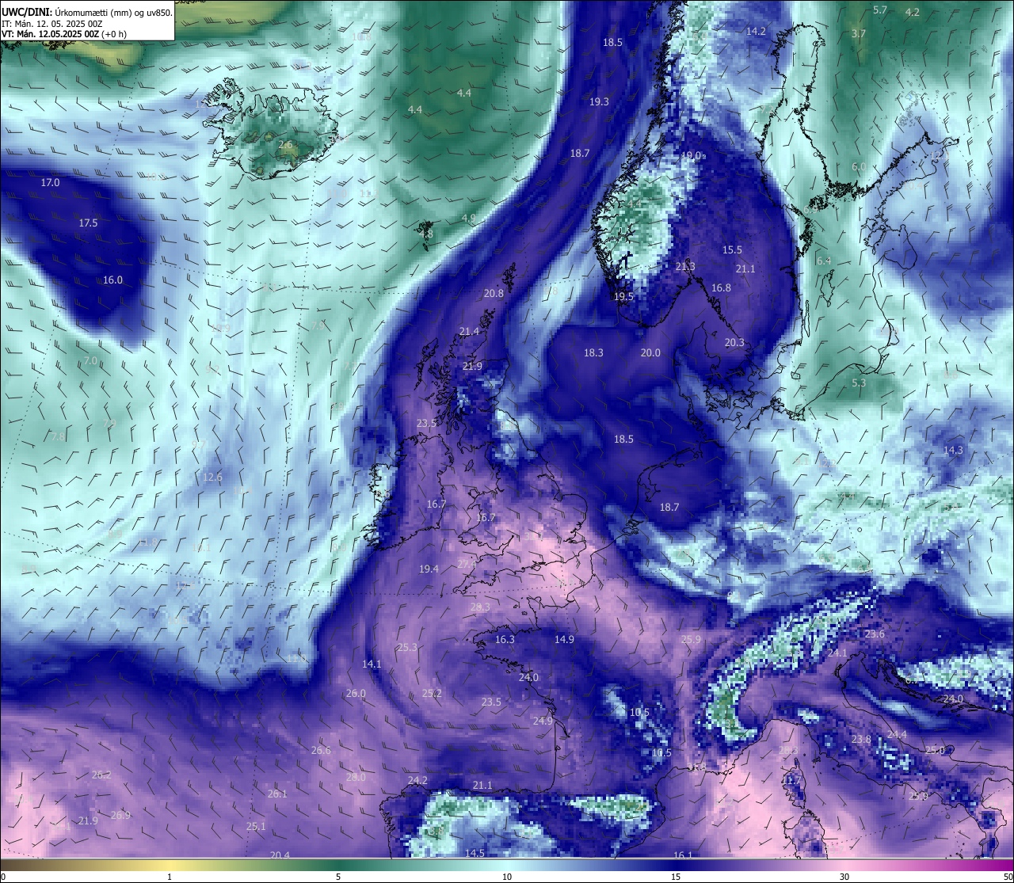Click the 19.0 value label
The height and width of the screenshot is (883, 1014).
click(692, 156)
